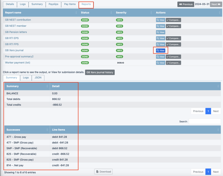Click DEBUG severity for Worker payment

(x=121, y=63)
